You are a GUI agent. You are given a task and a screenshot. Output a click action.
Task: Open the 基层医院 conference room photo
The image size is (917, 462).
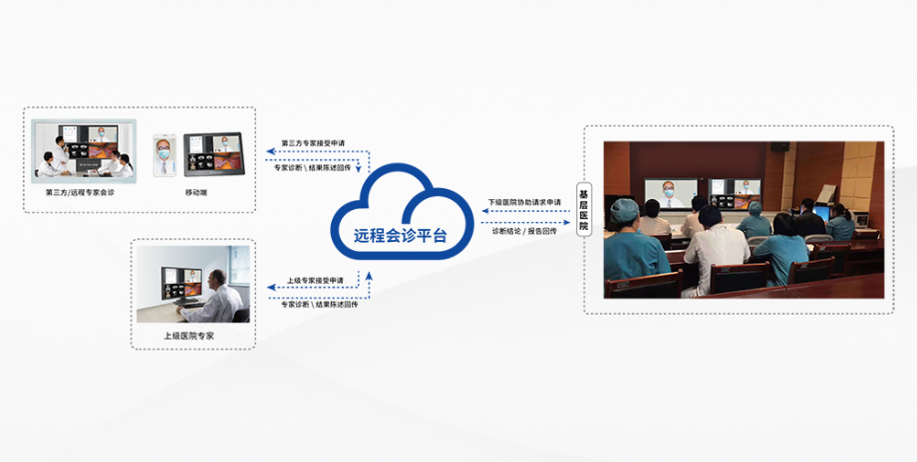pos(744,220)
